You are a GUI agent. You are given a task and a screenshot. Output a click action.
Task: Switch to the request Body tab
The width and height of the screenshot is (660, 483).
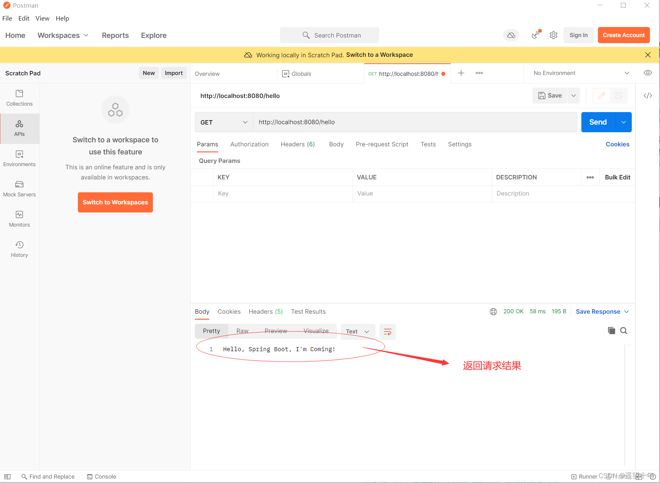tap(336, 144)
